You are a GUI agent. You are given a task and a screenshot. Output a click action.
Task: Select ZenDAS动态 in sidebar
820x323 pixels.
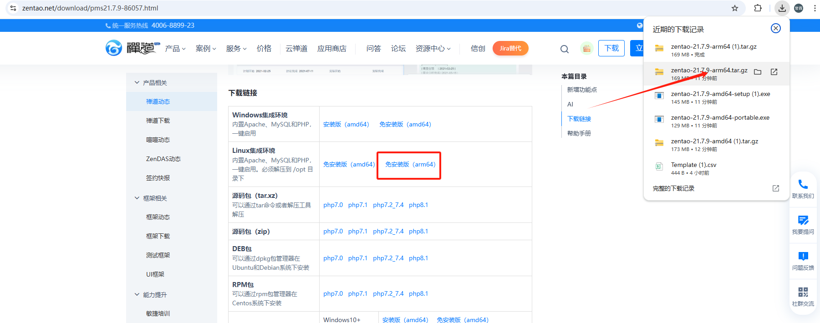(163, 159)
